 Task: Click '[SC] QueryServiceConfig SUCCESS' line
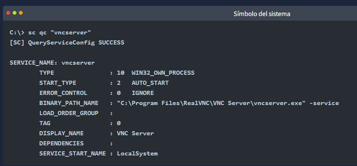point(67,43)
